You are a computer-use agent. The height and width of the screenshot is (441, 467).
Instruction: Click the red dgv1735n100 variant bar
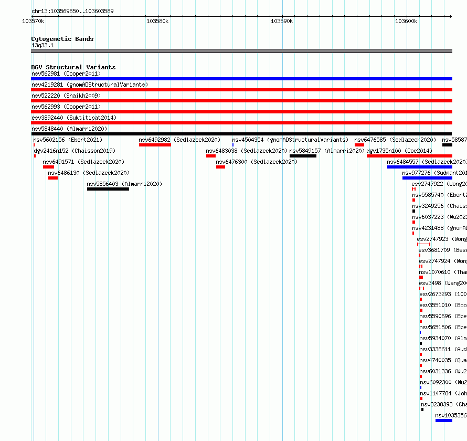tap(409, 156)
